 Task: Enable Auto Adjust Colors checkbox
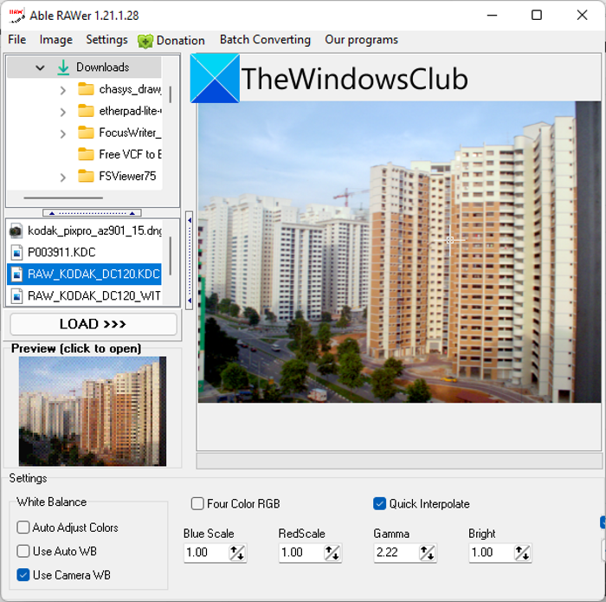[x=23, y=527]
